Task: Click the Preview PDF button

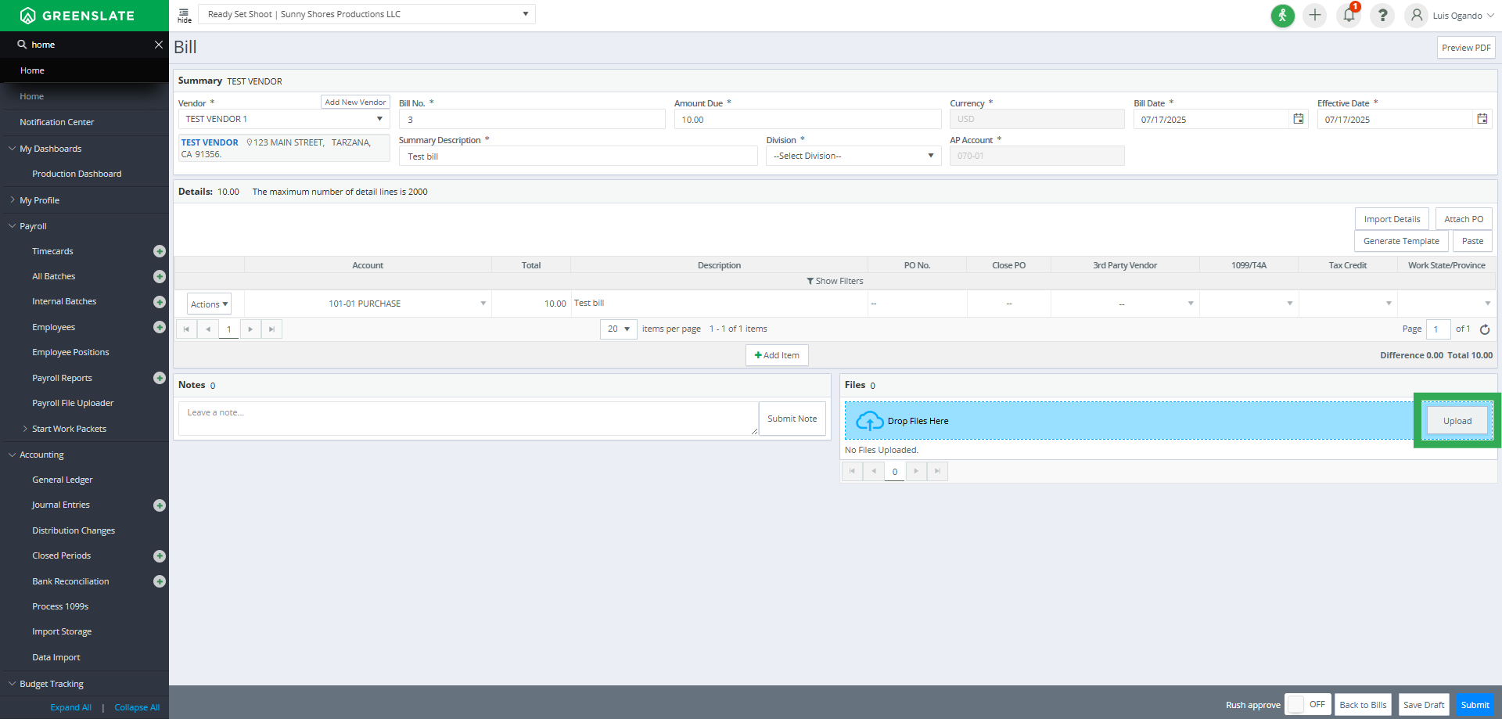Action: pyautogui.click(x=1466, y=47)
